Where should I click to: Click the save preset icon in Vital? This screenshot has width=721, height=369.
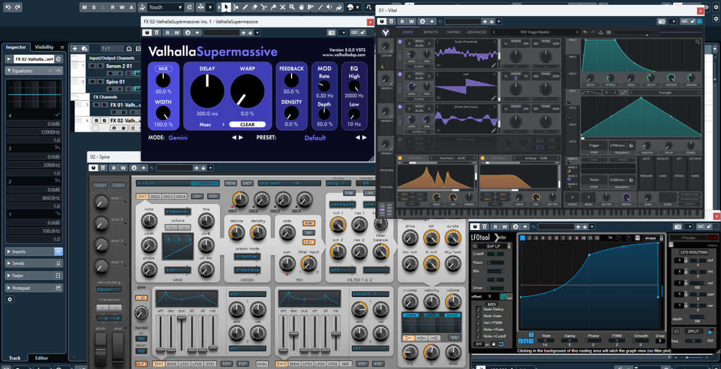tap(601, 33)
